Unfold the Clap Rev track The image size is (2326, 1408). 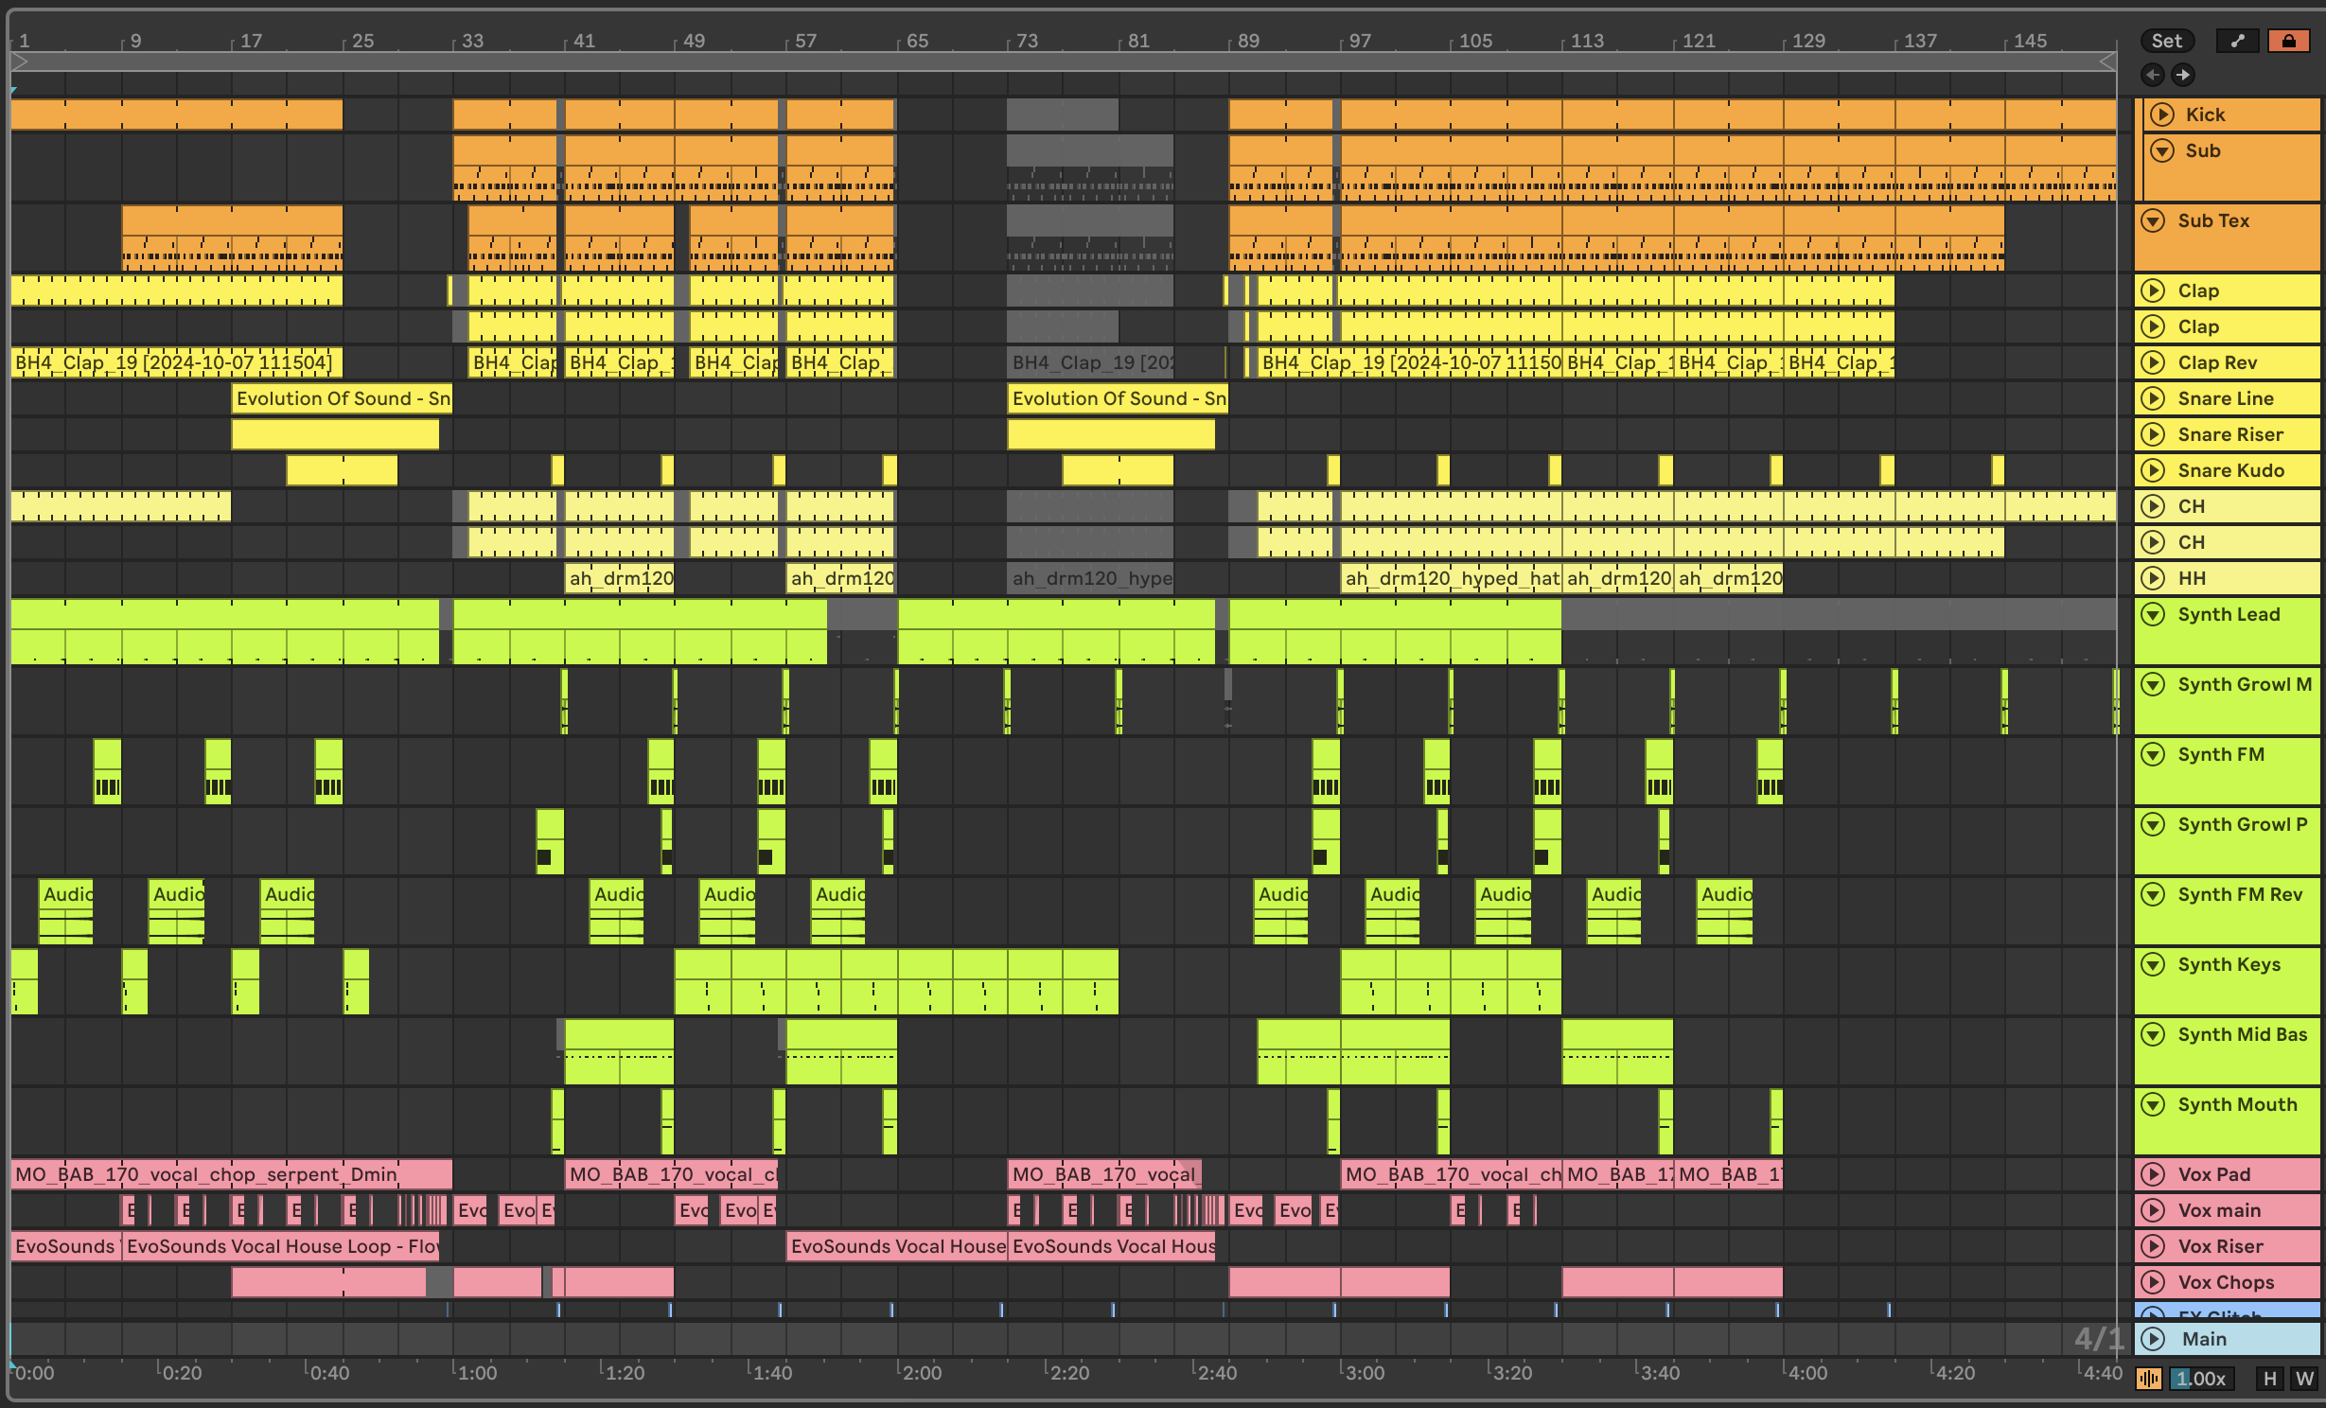click(2154, 362)
